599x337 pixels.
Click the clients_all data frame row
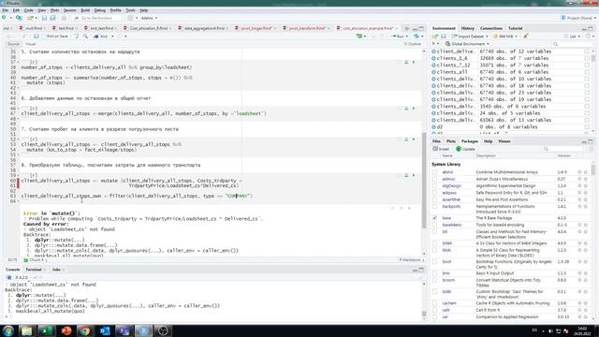pyautogui.click(x=510, y=72)
